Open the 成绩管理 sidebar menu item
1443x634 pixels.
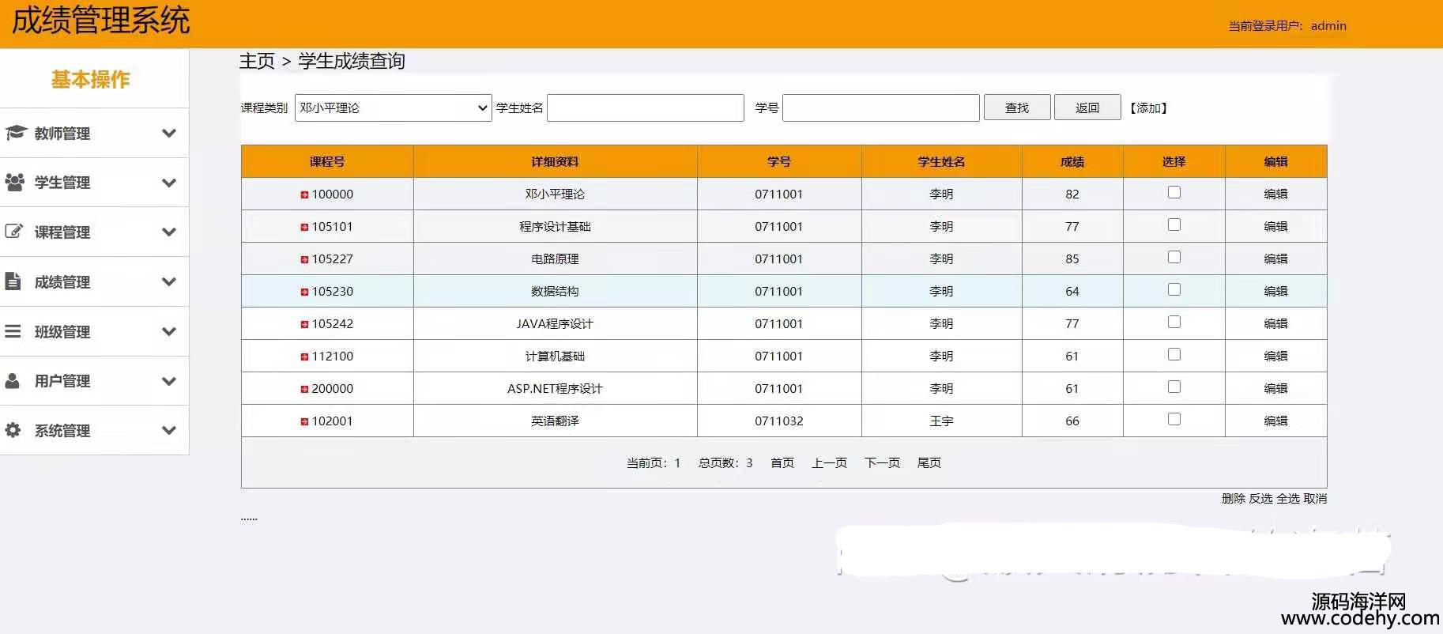click(x=62, y=282)
